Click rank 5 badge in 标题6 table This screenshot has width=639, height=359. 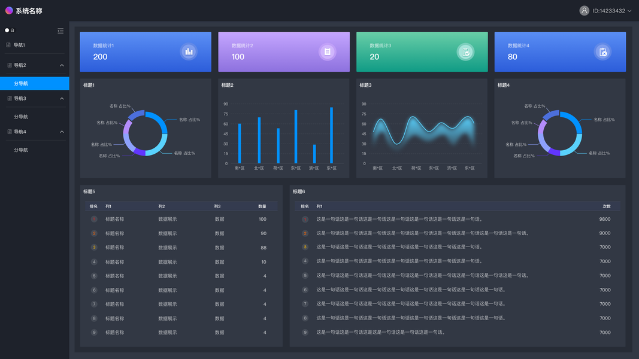click(305, 276)
